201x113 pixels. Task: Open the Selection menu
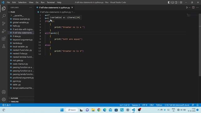pyautogui.click(x=22, y=3)
